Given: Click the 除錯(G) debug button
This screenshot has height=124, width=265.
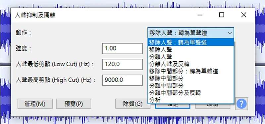Looking at the screenshot, I should 133,104.
